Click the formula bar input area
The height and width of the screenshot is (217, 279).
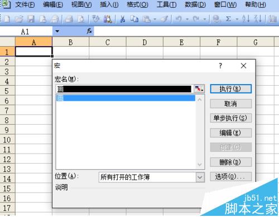186,31
